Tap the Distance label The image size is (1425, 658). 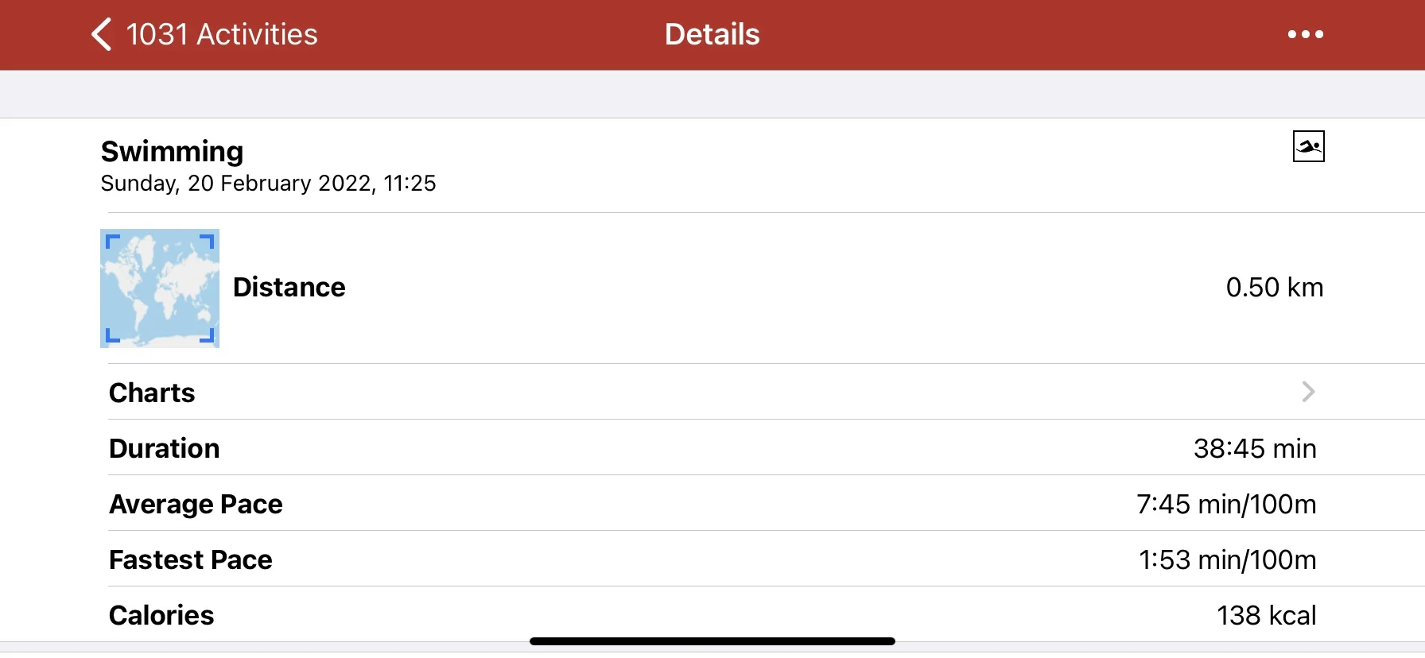[x=289, y=287]
